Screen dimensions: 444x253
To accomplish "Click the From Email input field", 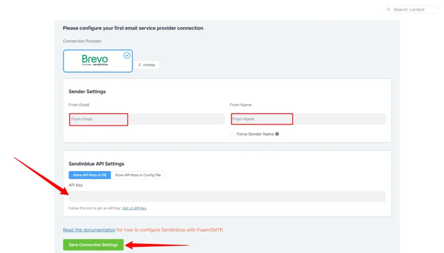I will tap(147, 119).
